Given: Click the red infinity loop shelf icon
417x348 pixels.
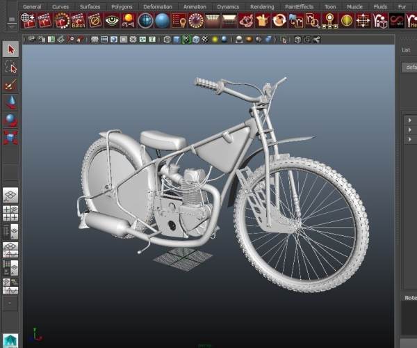Looking at the screenshot, I should (397, 21).
